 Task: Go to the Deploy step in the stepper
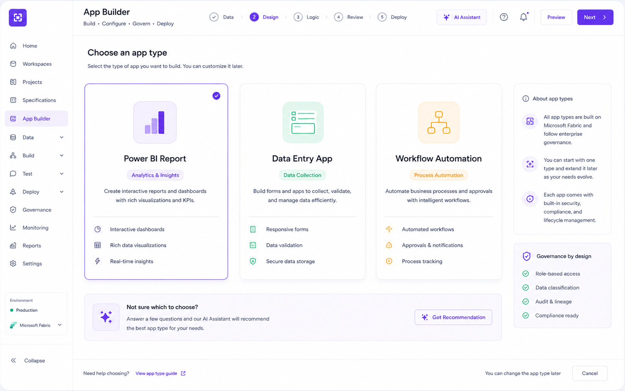coord(392,17)
